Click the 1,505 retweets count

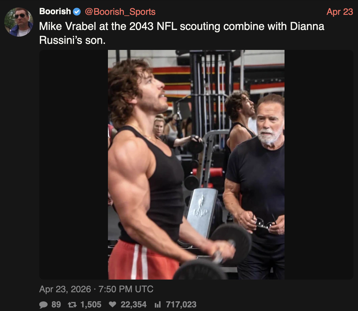[x=91, y=305]
